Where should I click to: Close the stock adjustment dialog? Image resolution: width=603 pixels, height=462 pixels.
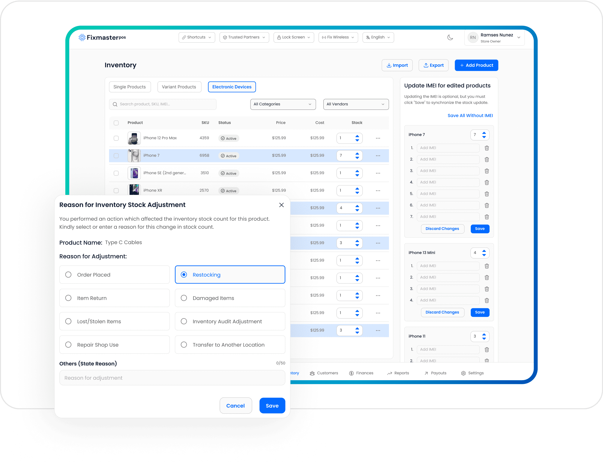coord(281,205)
